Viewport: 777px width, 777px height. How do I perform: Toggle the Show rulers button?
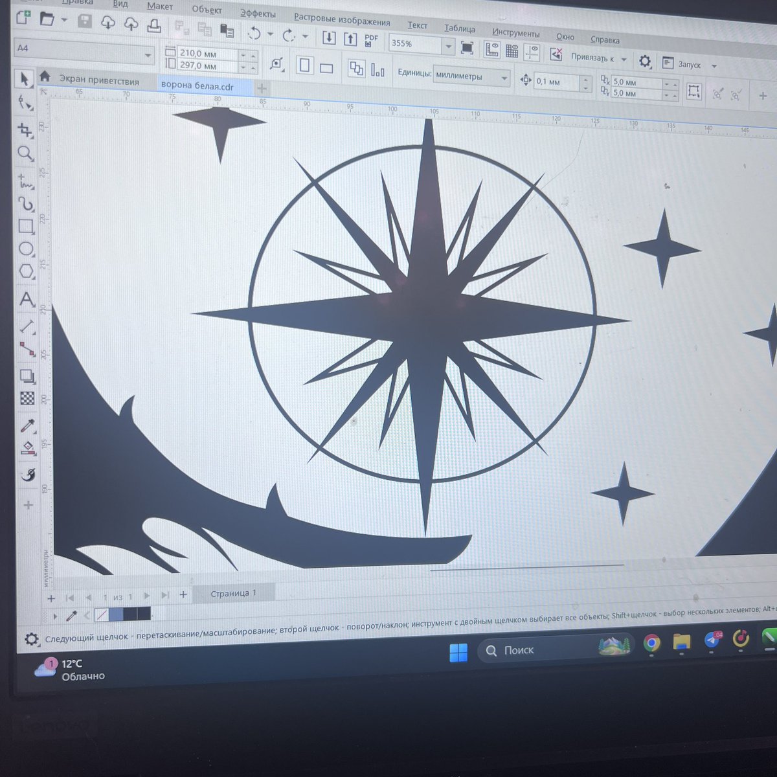point(491,49)
